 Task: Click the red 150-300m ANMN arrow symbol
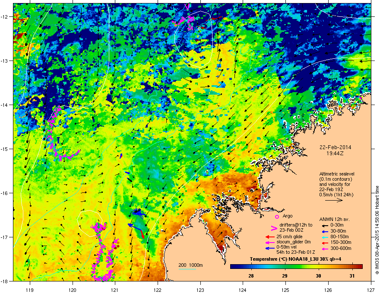point(324,243)
